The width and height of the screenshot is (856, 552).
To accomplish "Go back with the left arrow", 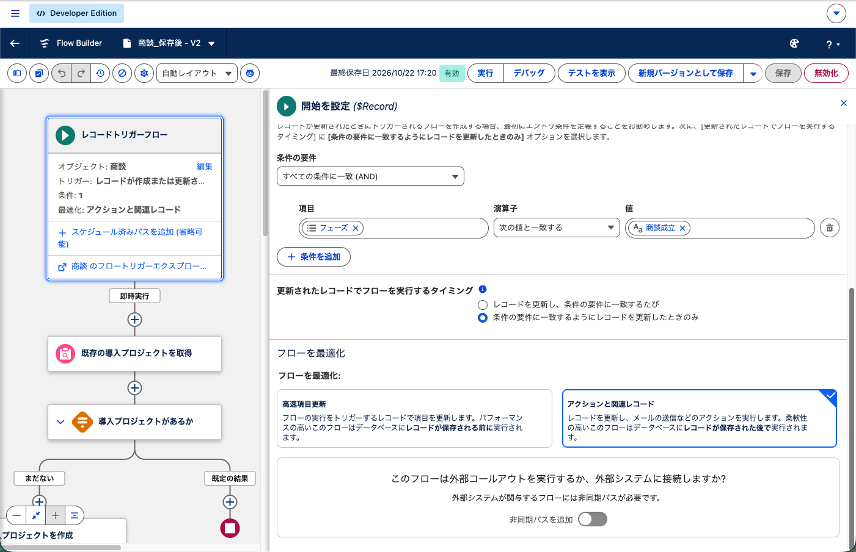I will pyautogui.click(x=15, y=43).
